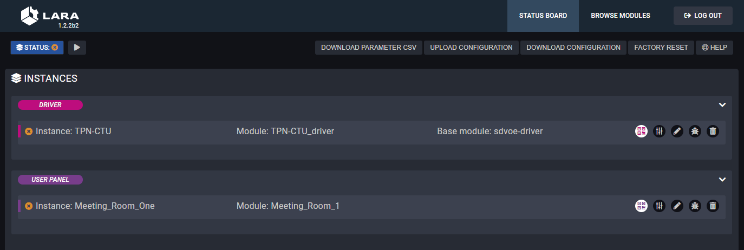Click Download Parameter CSV button

point(369,48)
